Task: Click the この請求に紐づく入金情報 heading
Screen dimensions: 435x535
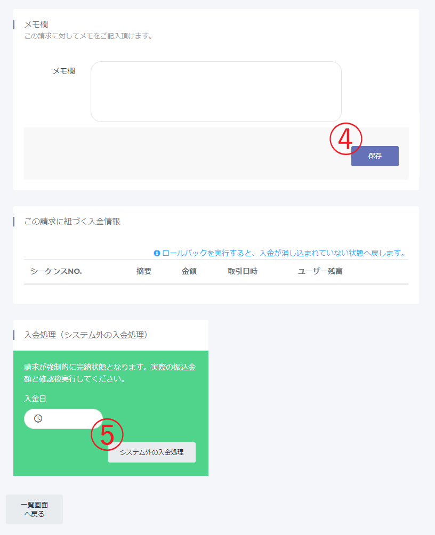Action: 72,222
